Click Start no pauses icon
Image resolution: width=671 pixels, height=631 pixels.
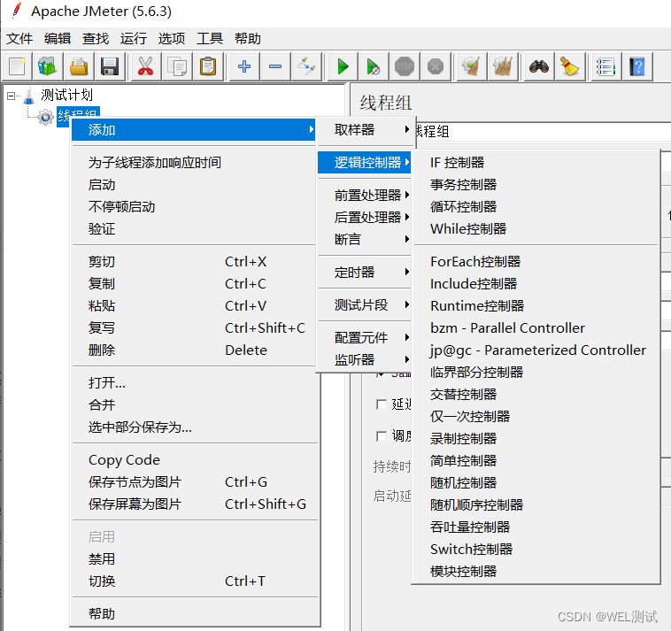point(374,66)
